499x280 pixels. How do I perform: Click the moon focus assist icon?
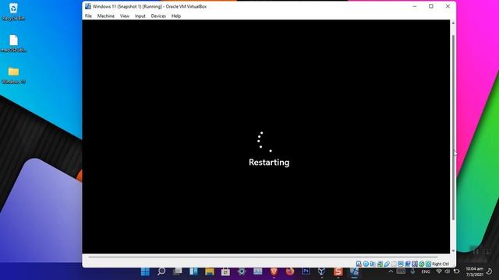coord(490,271)
